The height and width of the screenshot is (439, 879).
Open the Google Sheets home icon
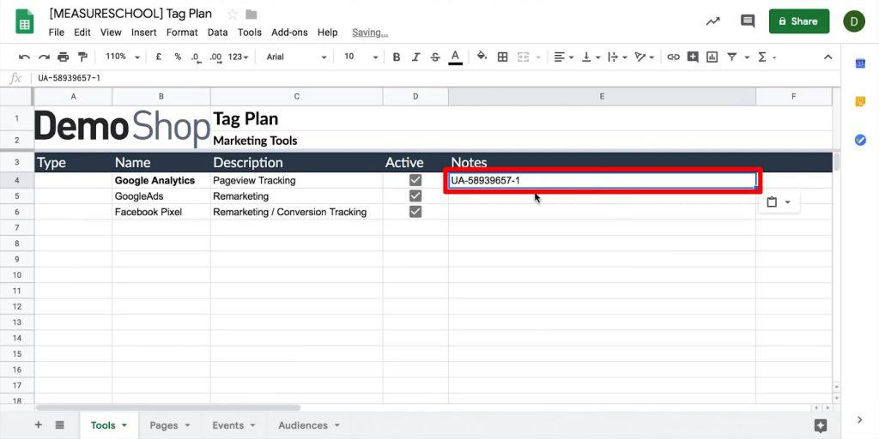[25, 21]
